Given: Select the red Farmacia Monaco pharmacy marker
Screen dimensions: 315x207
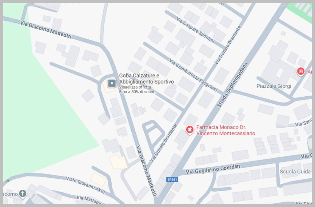Looking at the screenshot, I should 189,130.
